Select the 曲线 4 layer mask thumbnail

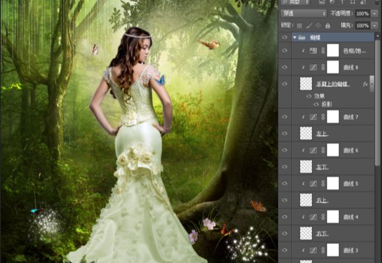pos(333,217)
